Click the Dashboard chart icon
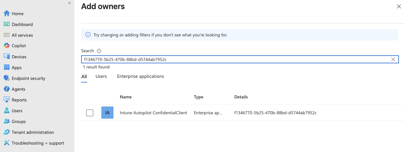405x152 pixels. point(6,24)
